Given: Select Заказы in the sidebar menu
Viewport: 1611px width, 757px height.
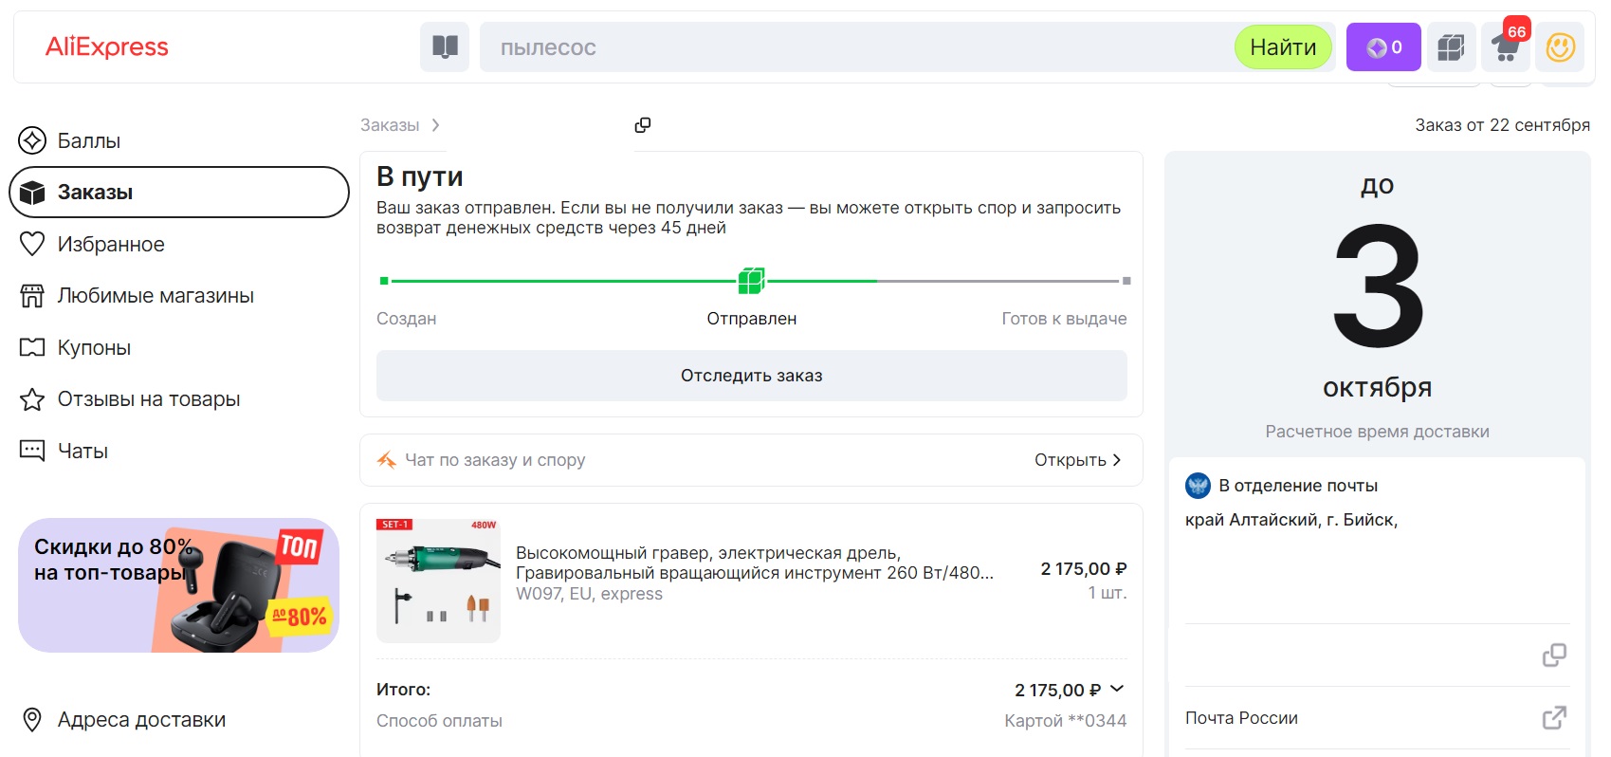Looking at the screenshot, I should point(179,193).
